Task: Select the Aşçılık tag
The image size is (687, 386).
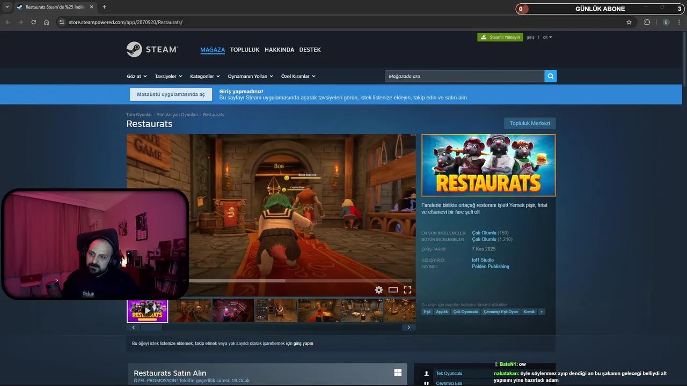Action: click(442, 311)
